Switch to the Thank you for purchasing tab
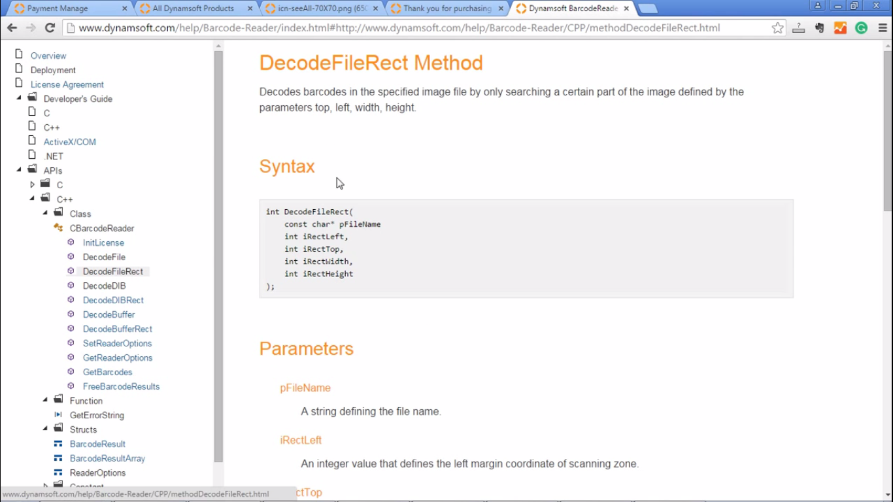This screenshot has width=893, height=502. [445, 8]
